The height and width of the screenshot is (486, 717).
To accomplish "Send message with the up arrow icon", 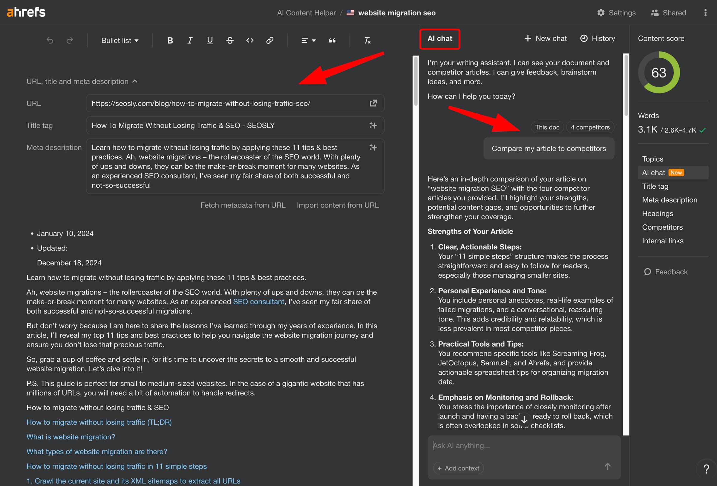I will pyautogui.click(x=607, y=466).
